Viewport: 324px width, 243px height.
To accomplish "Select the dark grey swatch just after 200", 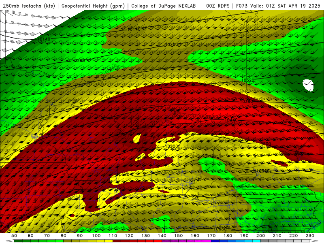I will [x=265, y=241].
